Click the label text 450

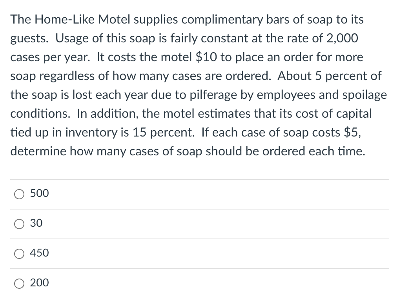click(x=39, y=253)
